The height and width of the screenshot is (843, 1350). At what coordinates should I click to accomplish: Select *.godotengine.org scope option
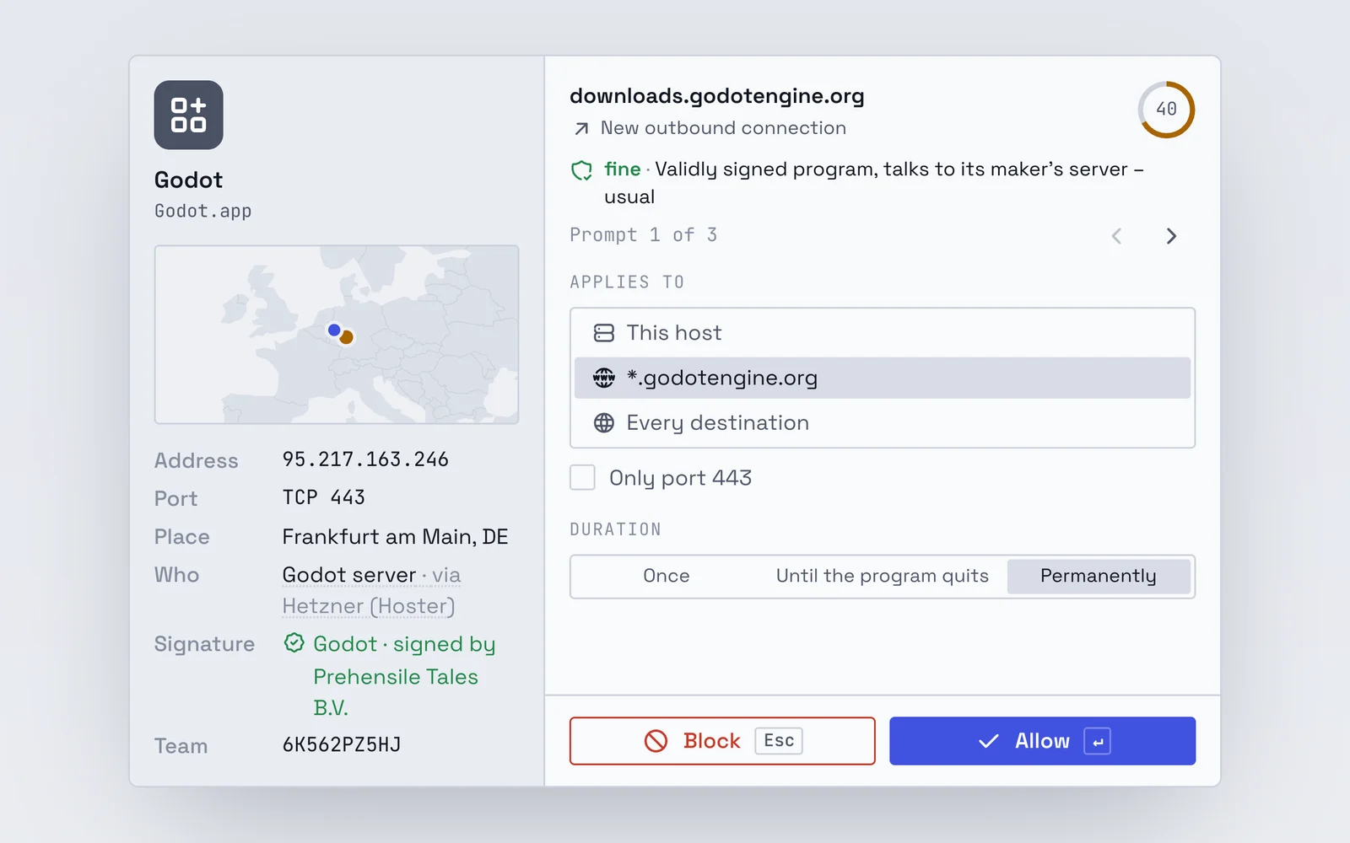[x=883, y=378]
